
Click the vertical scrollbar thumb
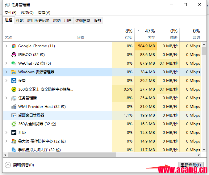tap(204, 51)
